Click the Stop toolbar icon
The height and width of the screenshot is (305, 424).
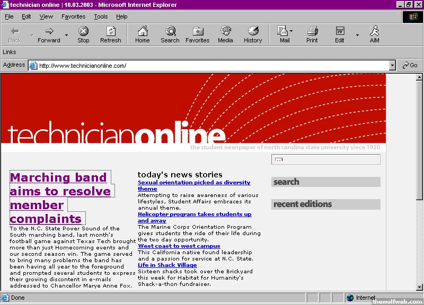coord(83,34)
